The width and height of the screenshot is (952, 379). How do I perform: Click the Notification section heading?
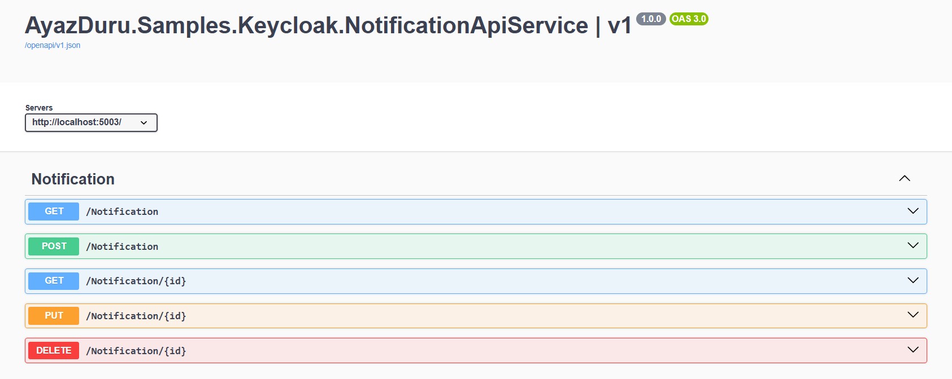point(73,179)
